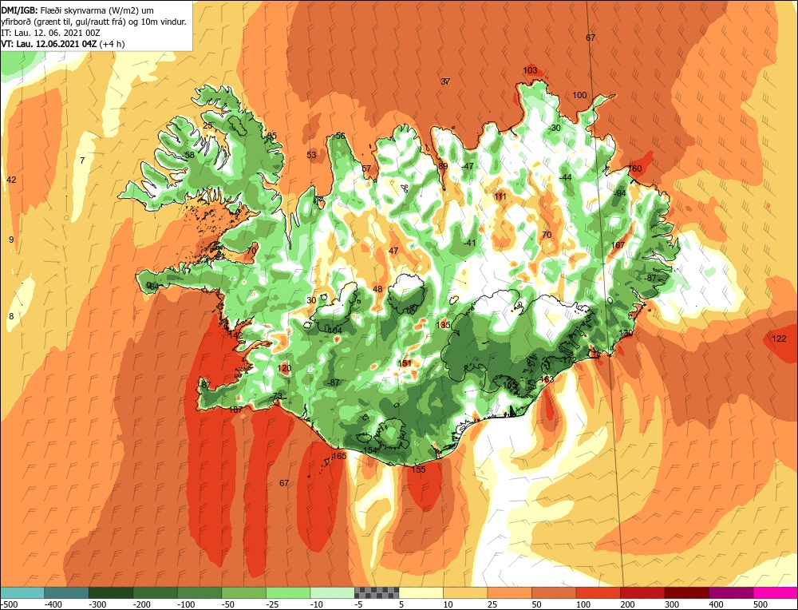Click the legend label -25
This screenshot has height=610, width=798.
click(x=272, y=604)
